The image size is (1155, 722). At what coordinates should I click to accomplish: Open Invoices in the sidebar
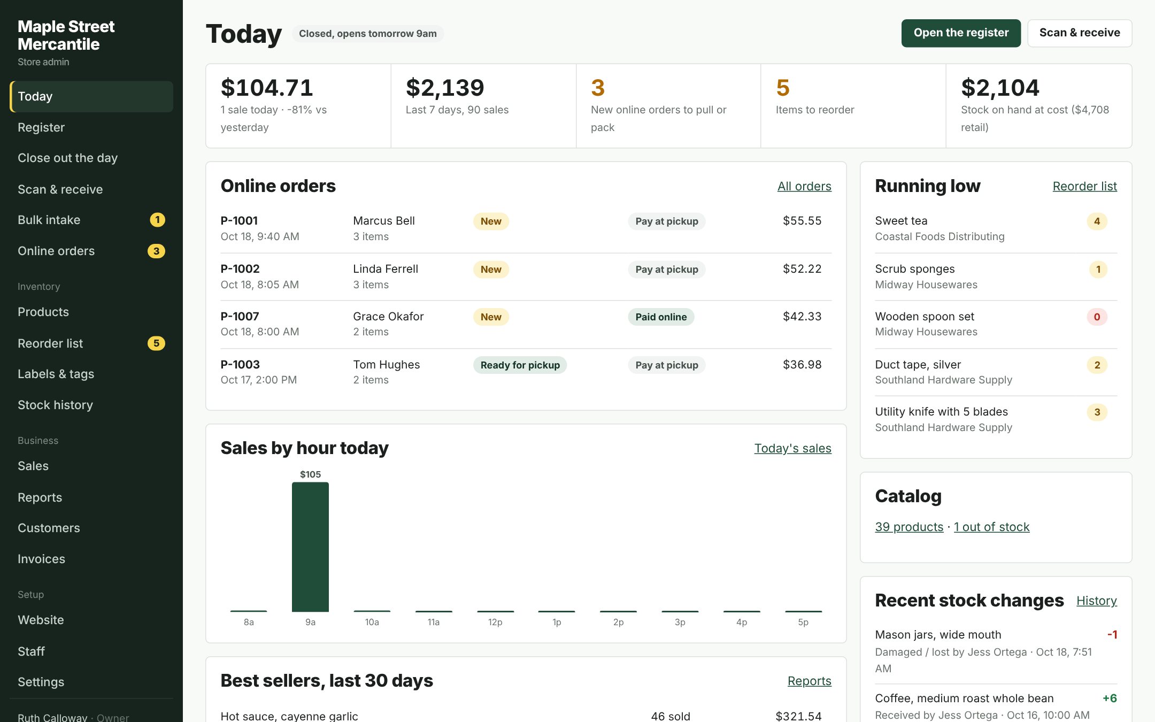(x=91, y=559)
